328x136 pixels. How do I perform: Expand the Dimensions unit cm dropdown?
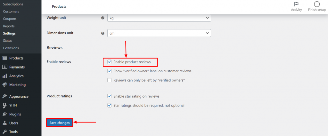click(159, 33)
